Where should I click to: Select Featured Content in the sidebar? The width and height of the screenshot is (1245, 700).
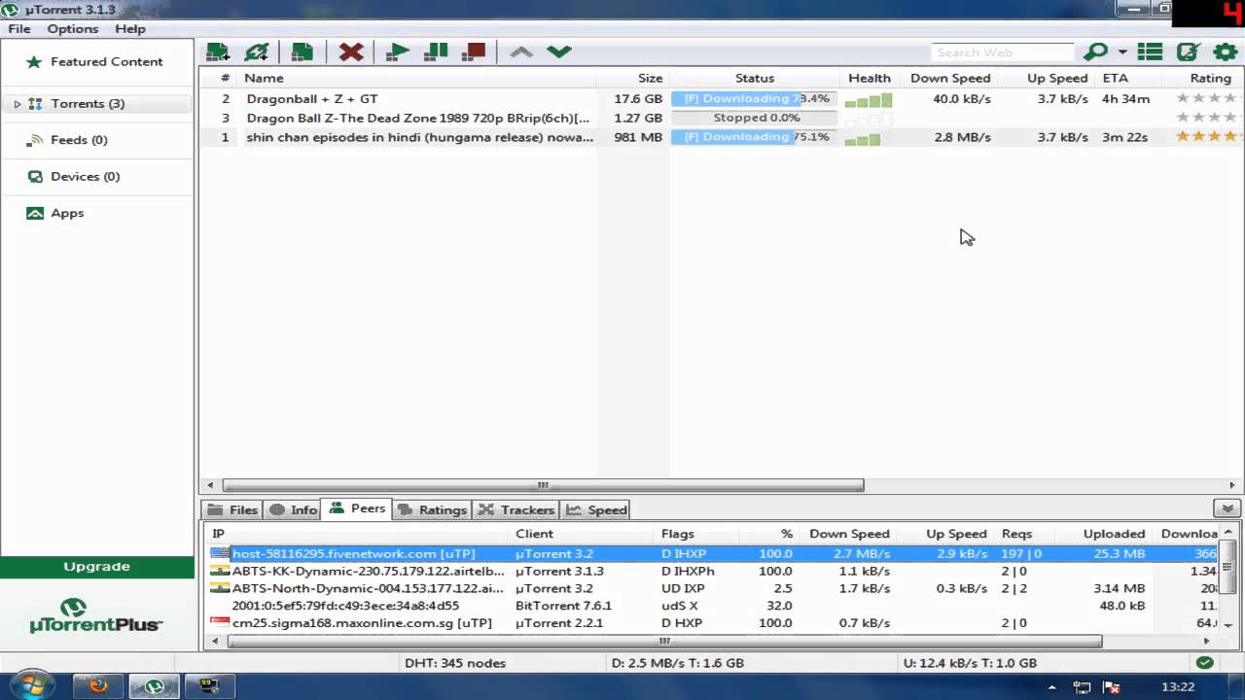(x=95, y=61)
